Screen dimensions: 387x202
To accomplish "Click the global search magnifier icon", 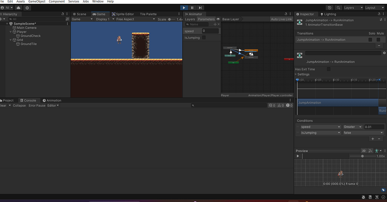I will click(338, 8).
